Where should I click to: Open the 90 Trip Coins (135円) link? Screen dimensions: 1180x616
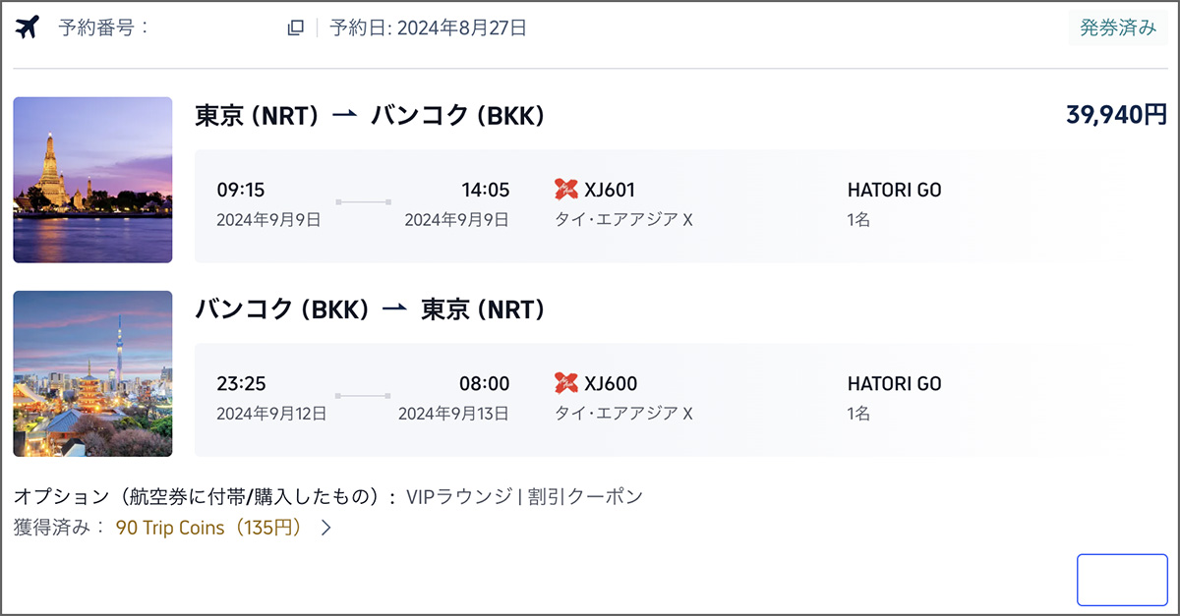click(x=208, y=528)
